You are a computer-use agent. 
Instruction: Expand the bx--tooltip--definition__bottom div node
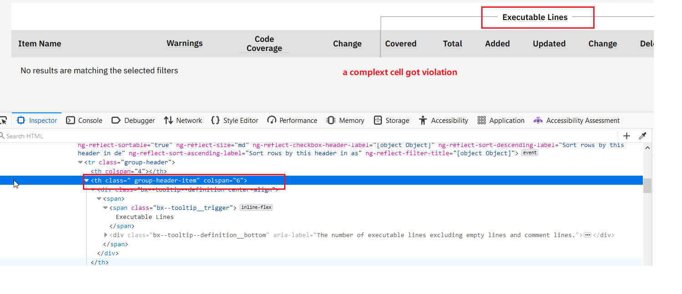coord(105,235)
